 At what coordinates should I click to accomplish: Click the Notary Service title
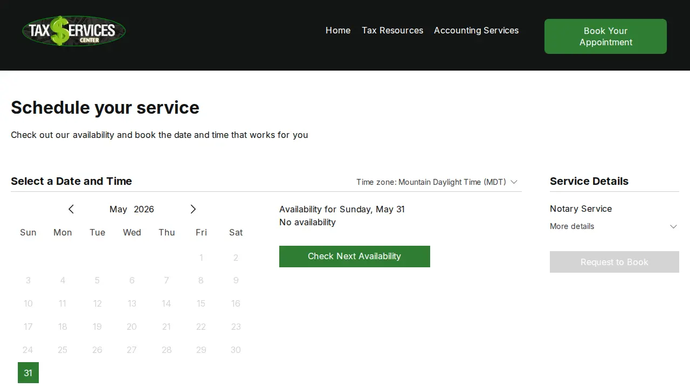[x=581, y=209]
